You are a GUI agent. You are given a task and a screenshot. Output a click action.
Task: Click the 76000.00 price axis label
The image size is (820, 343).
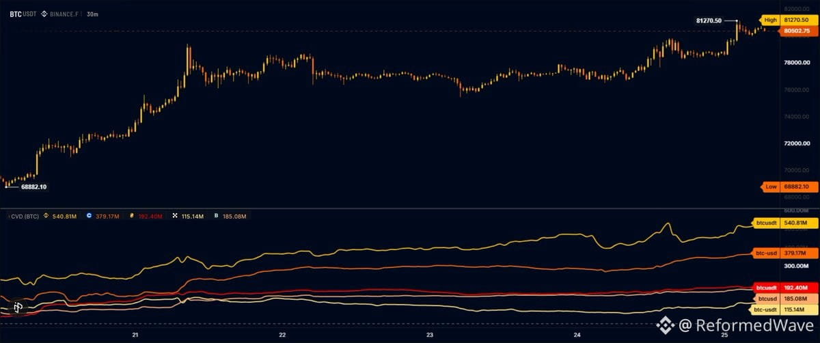pyautogui.click(x=796, y=90)
